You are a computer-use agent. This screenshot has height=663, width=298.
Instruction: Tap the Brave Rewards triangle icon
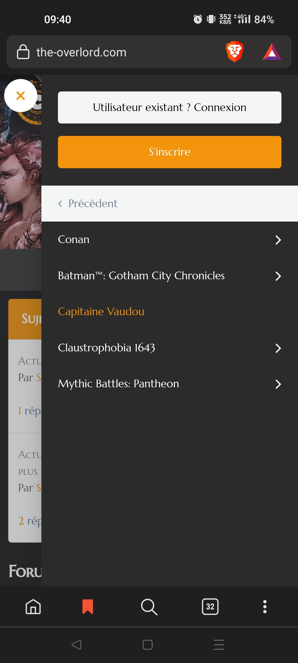pyautogui.click(x=272, y=52)
